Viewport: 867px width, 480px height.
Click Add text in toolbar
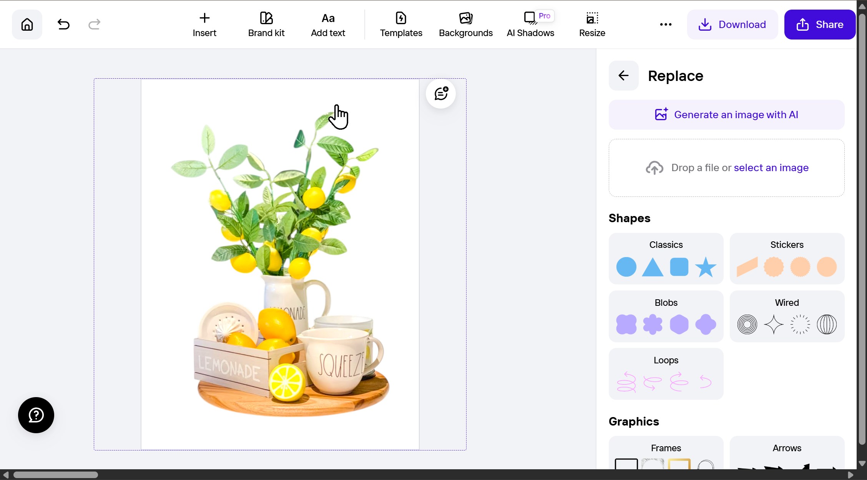tap(328, 25)
